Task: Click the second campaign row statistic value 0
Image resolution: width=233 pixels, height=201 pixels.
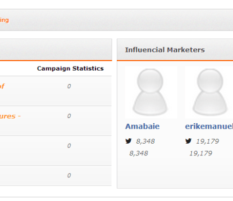Action: click(x=69, y=116)
